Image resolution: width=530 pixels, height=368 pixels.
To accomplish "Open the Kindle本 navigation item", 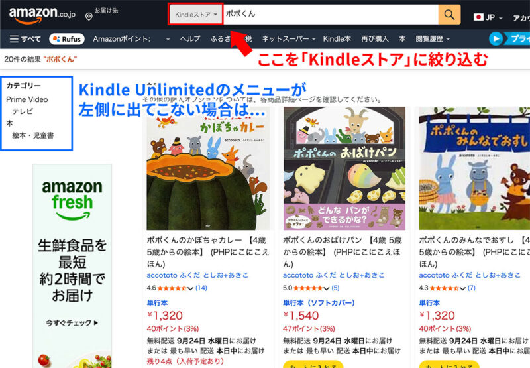I will tap(337, 39).
